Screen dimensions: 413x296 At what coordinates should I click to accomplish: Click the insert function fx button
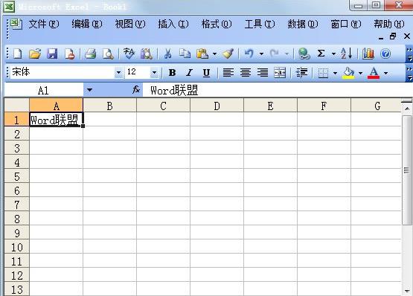pyautogui.click(x=136, y=90)
